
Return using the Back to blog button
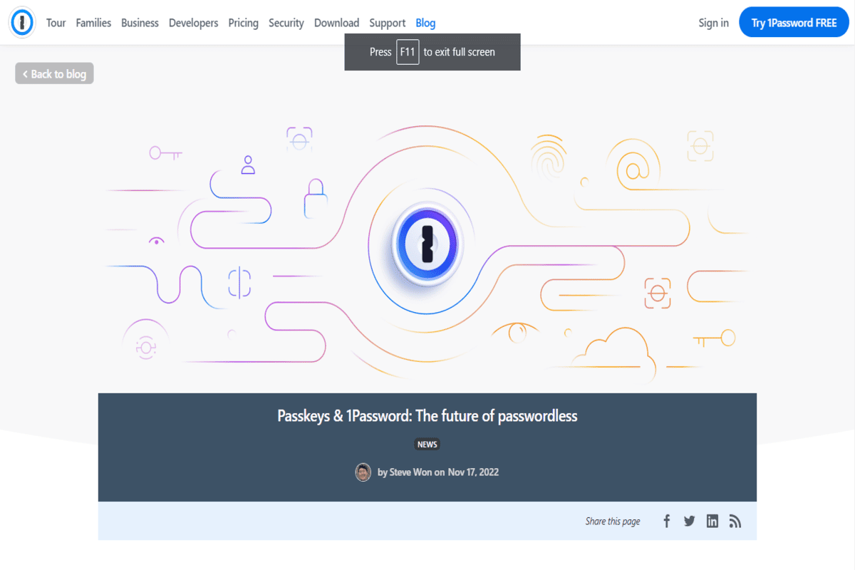click(x=54, y=73)
